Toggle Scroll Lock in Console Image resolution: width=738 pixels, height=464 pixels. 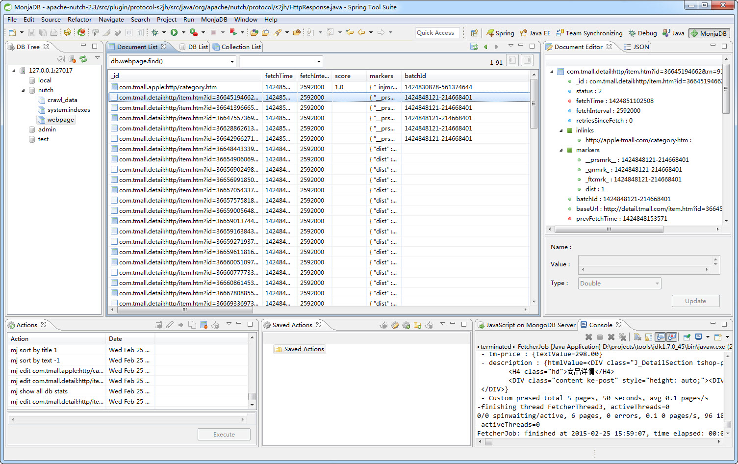[649, 337]
